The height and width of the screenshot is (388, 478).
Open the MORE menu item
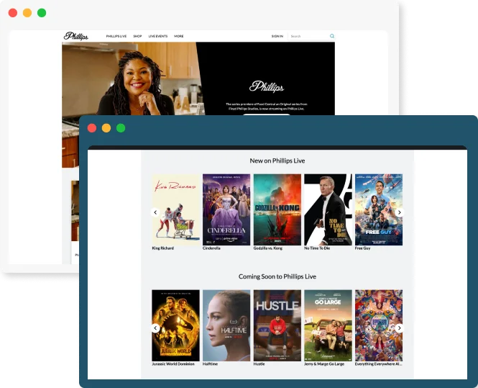click(179, 36)
